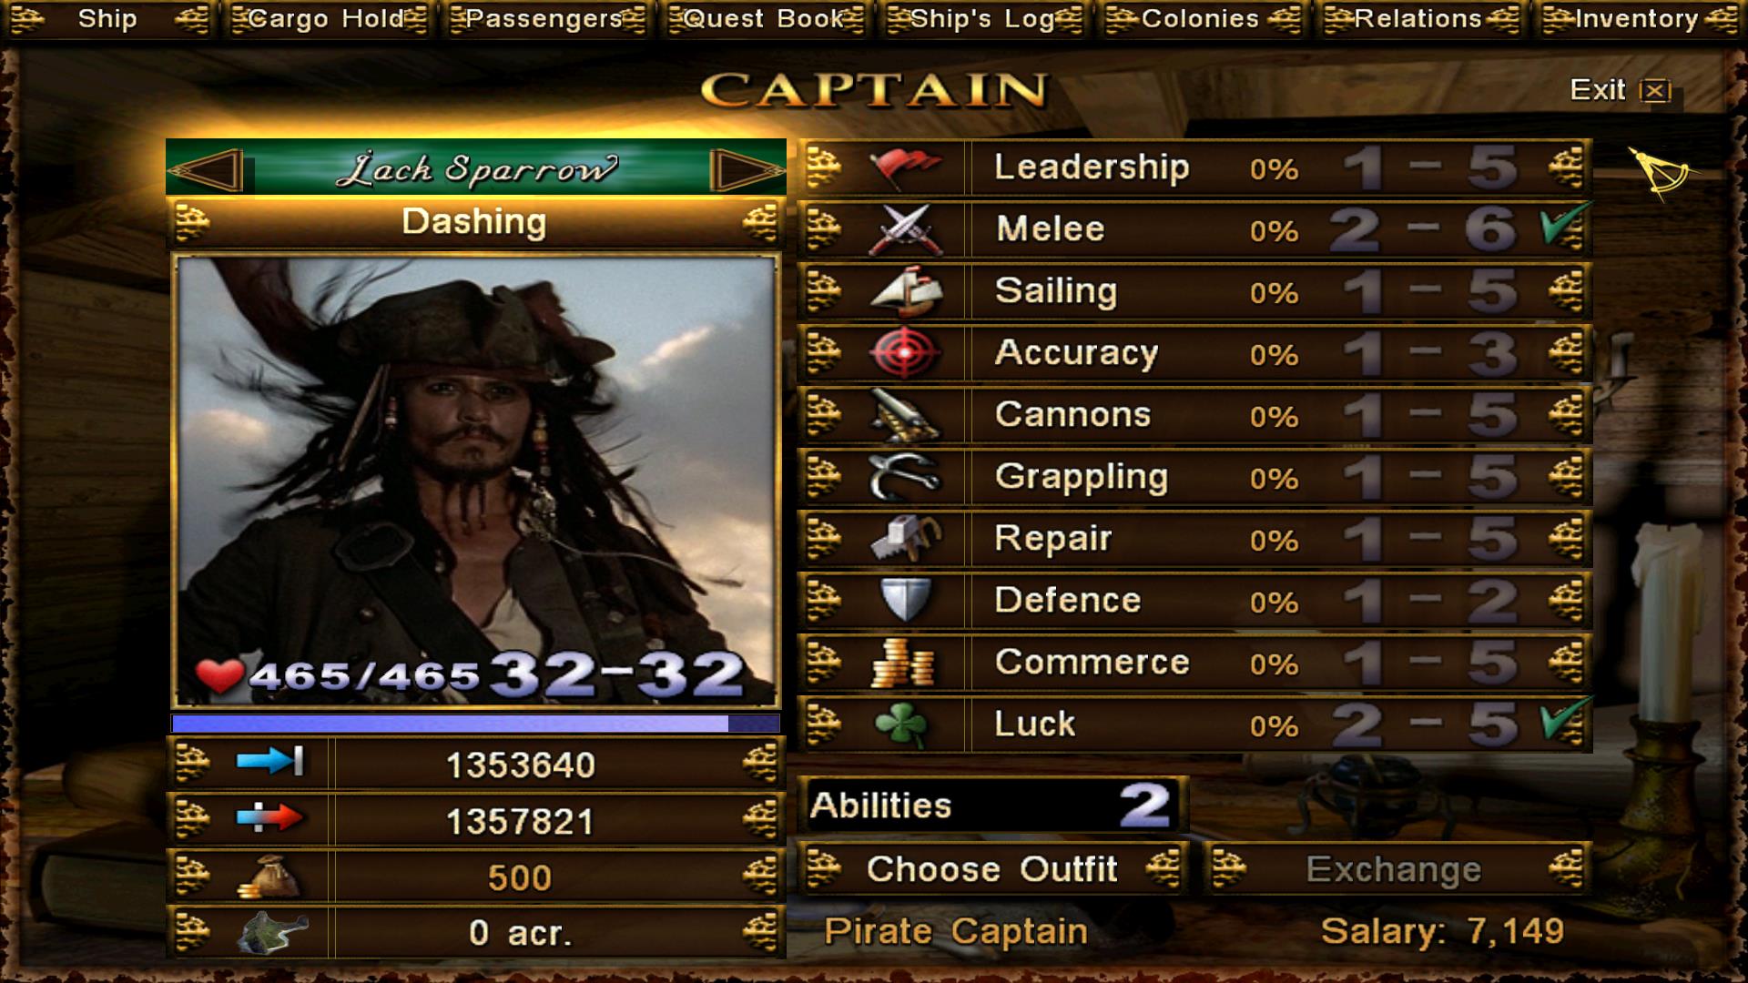The height and width of the screenshot is (983, 1748).
Task: Click the blue experience progress bar
Action: 475,724
